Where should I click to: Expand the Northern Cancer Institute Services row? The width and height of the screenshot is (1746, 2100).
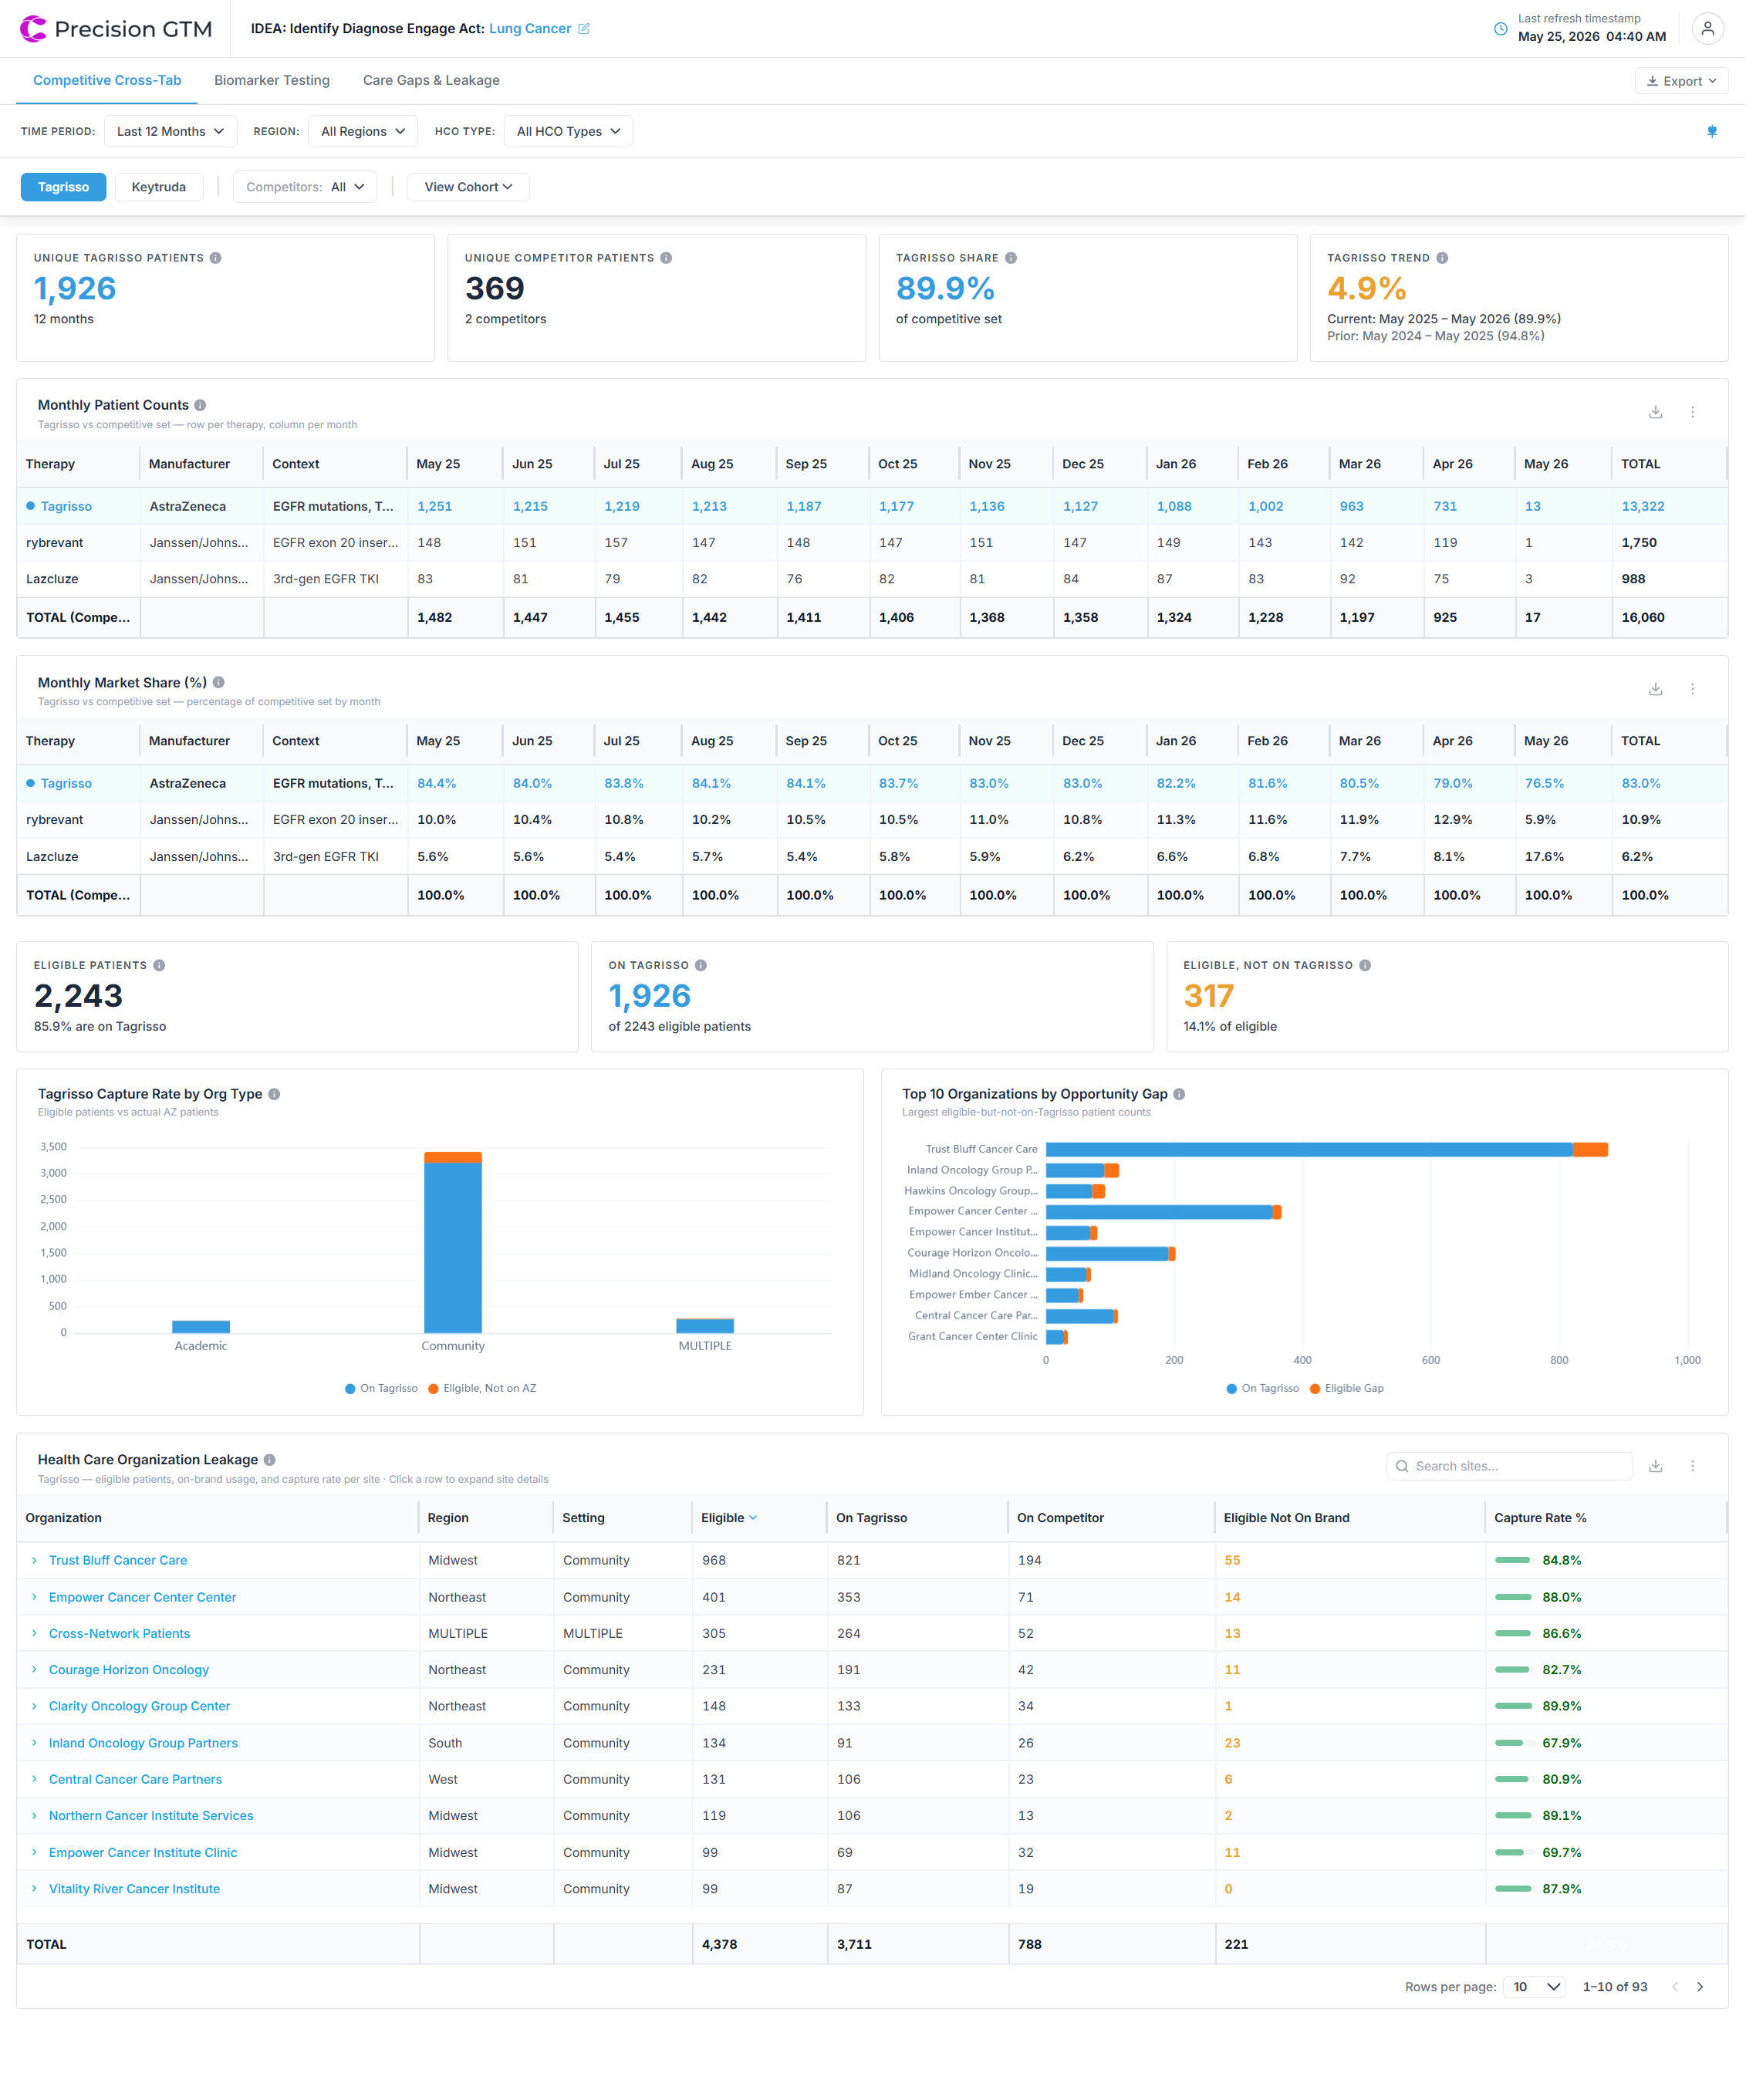34,1816
